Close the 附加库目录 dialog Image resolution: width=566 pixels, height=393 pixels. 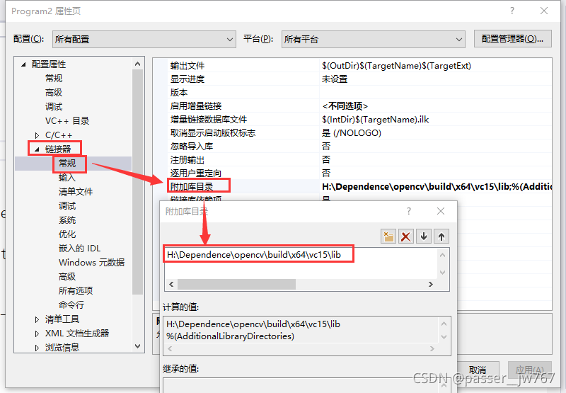(441, 211)
